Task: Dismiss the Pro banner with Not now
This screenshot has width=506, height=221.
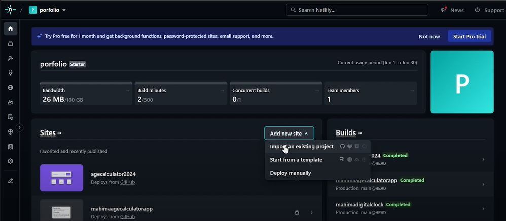Action: click(x=429, y=36)
